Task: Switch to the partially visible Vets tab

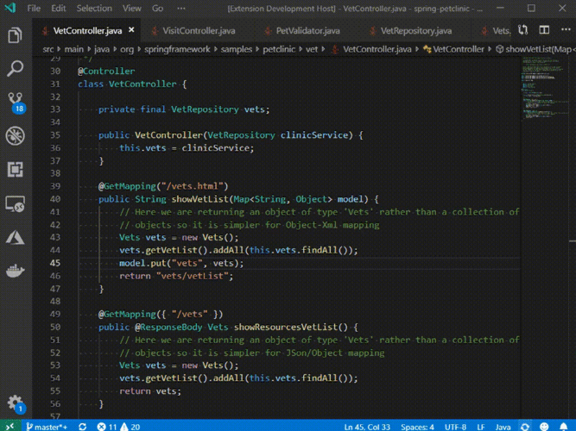Action: tap(496, 31)
